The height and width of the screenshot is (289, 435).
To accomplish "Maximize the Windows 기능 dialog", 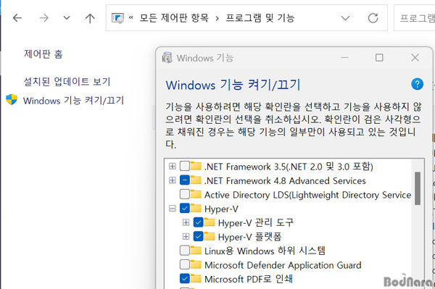I will [x=379, y=58].
